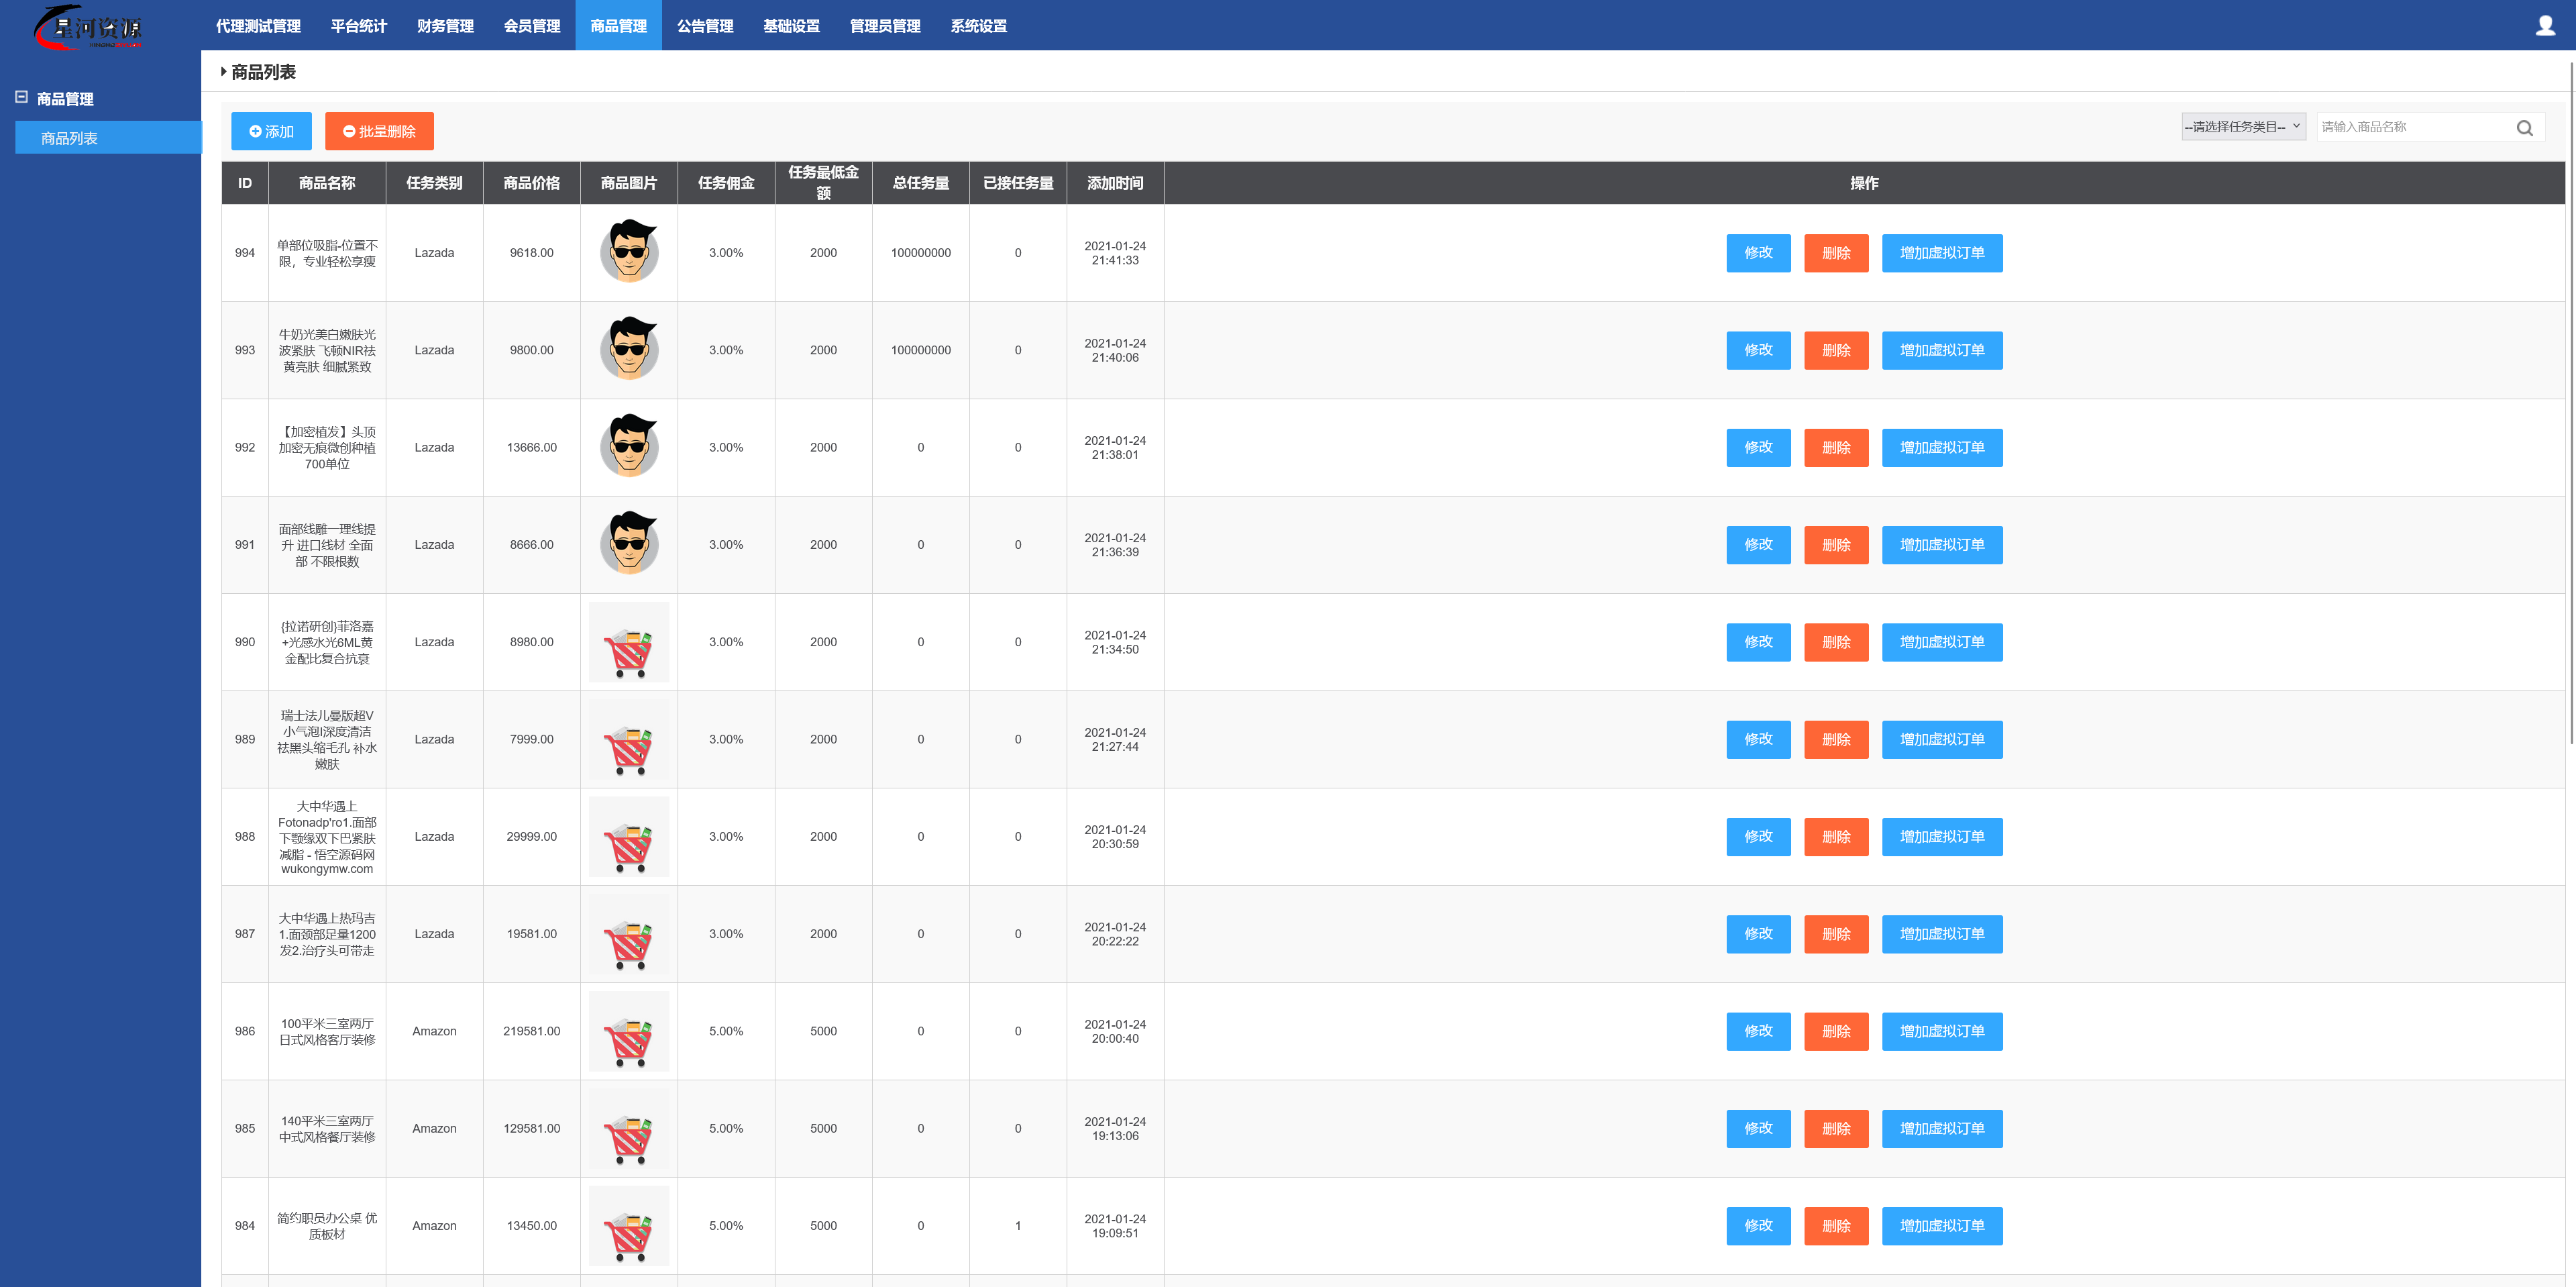
Task: Collapse the 商品管理 sidebar section
Action: 21,97
